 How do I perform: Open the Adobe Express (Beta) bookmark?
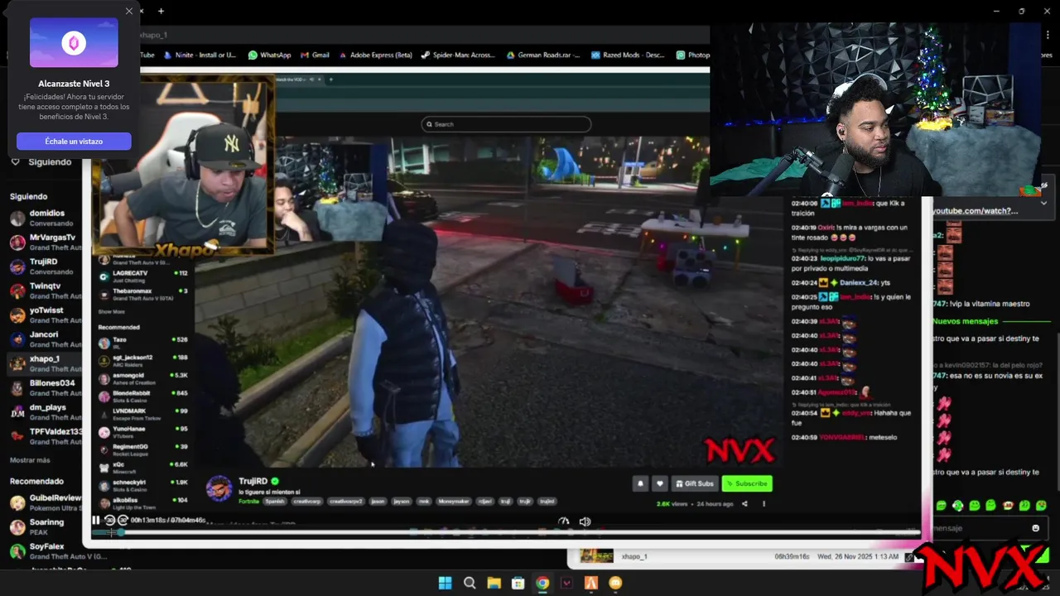point(374,55)
